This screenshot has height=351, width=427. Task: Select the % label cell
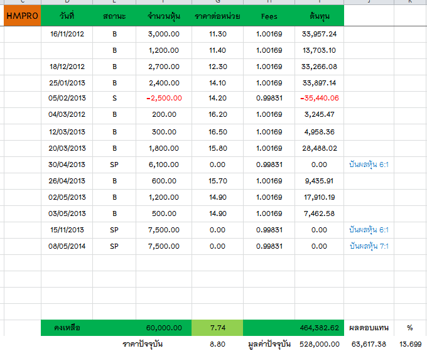click(x=410, y=328)
